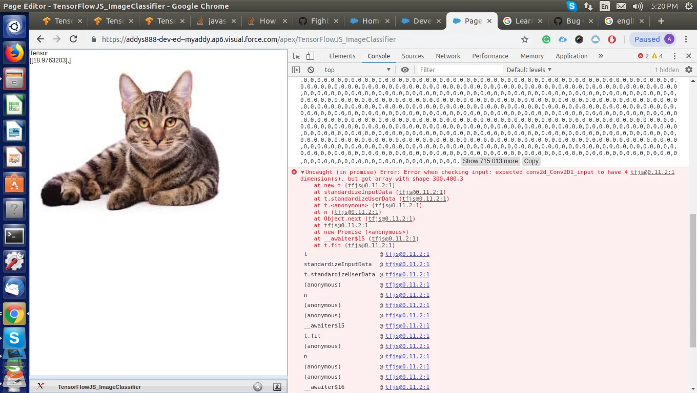Click the '1 hidden' messages label
Viewport: 697px width, 393px height.
667,70
